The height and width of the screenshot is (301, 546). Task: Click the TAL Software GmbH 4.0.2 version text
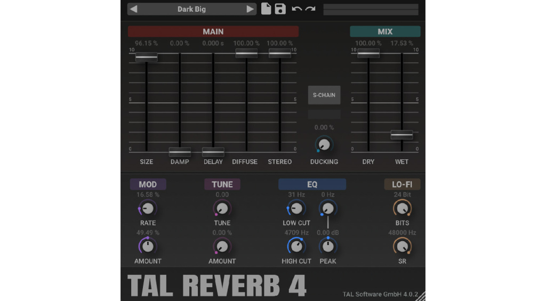pyautogui.click(x=380, y=294)
